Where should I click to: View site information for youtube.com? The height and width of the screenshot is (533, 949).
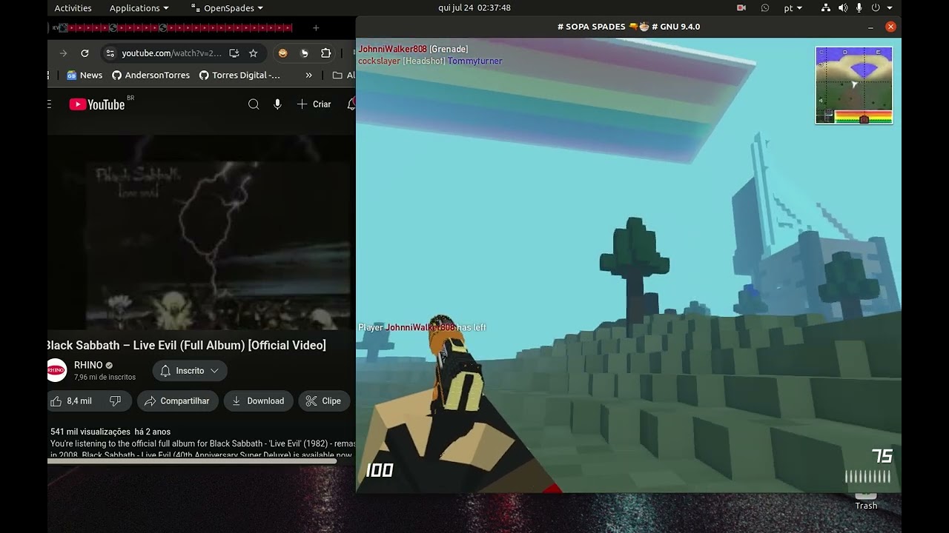(110, 53)
